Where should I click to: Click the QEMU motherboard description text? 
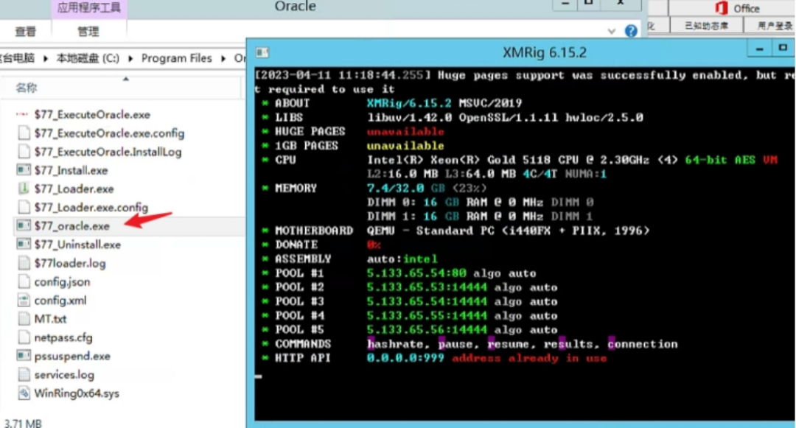pos(508,231)
